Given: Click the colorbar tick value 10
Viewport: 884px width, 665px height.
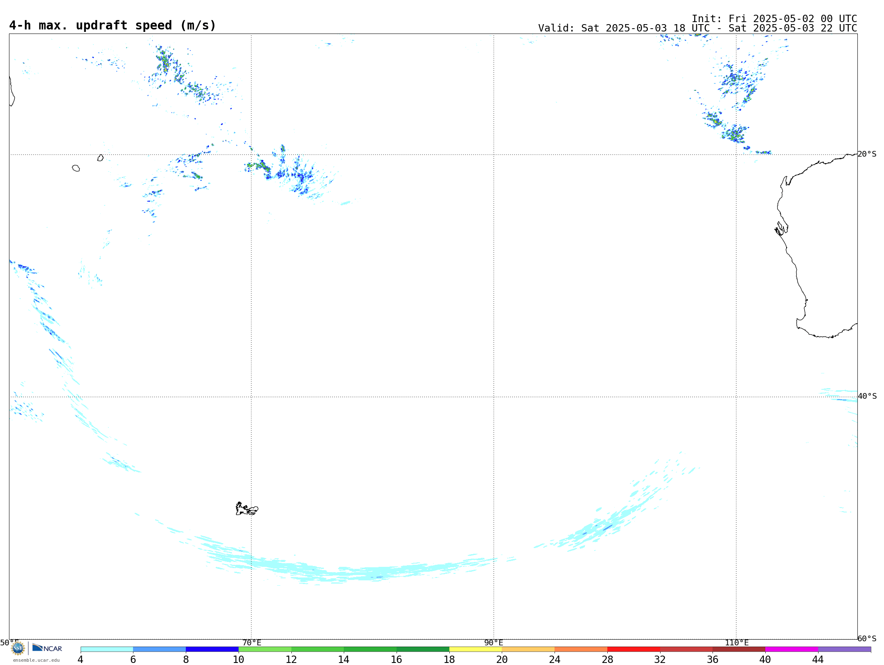Looking at the screenshot, I should click(239, 659).
